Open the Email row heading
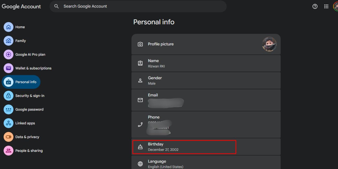This screenshot has height=169, width=338. pyautogui.click(x=153, y=95)
